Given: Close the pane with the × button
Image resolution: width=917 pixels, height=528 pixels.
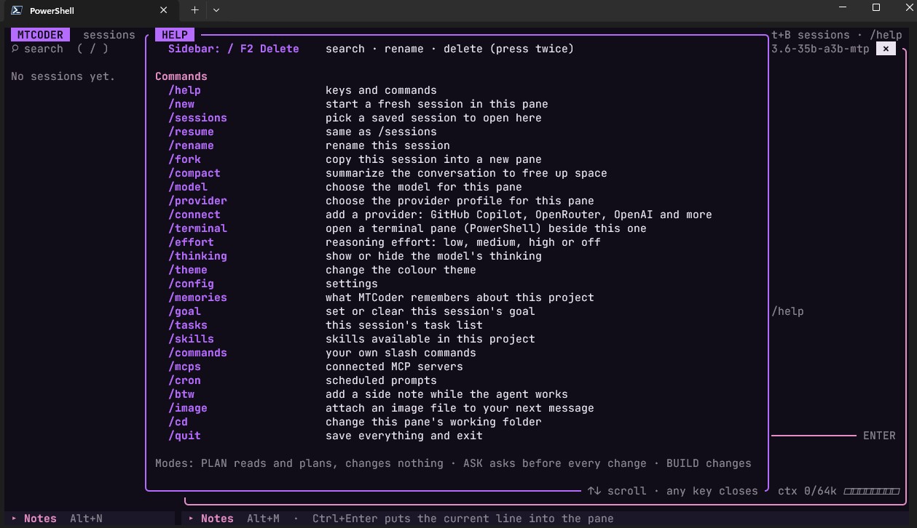Looking at the screenshot, I should click(885, 49).
